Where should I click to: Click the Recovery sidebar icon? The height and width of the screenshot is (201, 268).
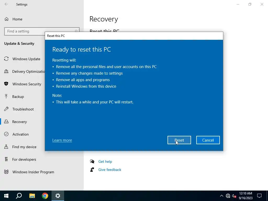click(6, 121)
